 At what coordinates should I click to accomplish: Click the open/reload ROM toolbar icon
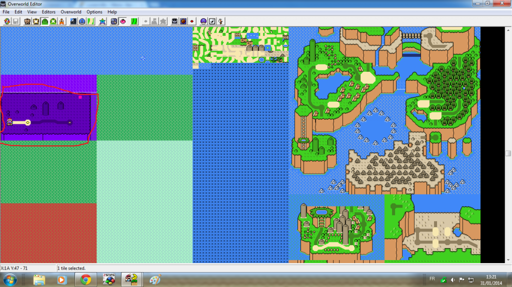tap(7, 21)
